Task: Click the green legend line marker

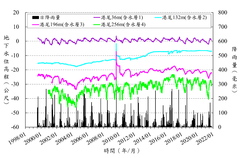Action: 97,25
